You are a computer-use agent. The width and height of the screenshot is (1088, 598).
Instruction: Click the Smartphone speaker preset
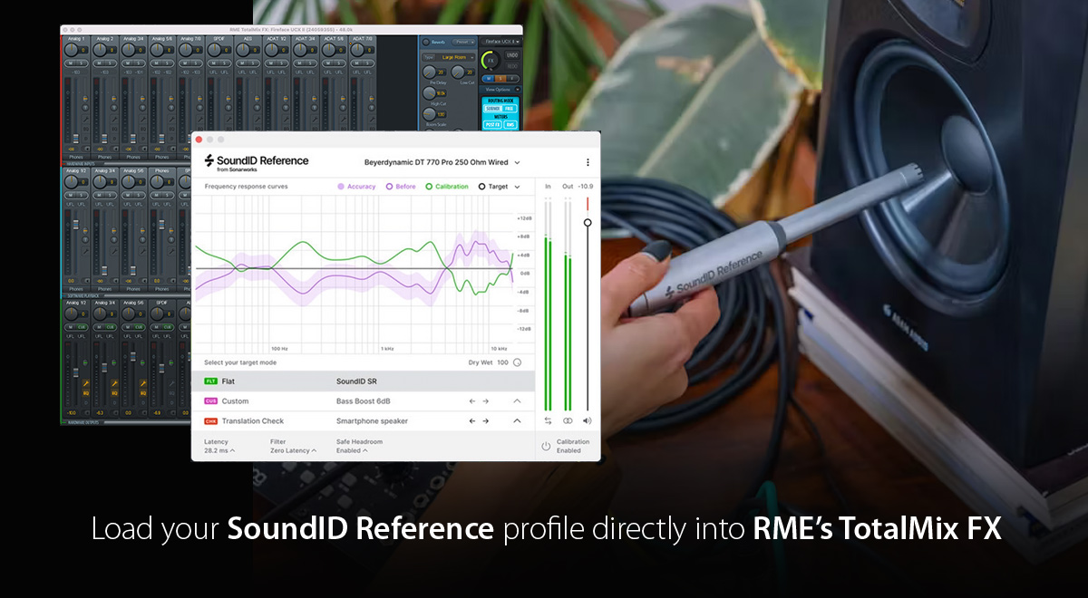[372, 420]
